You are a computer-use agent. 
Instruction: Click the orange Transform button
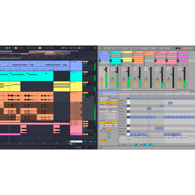(x=104, y=140)
